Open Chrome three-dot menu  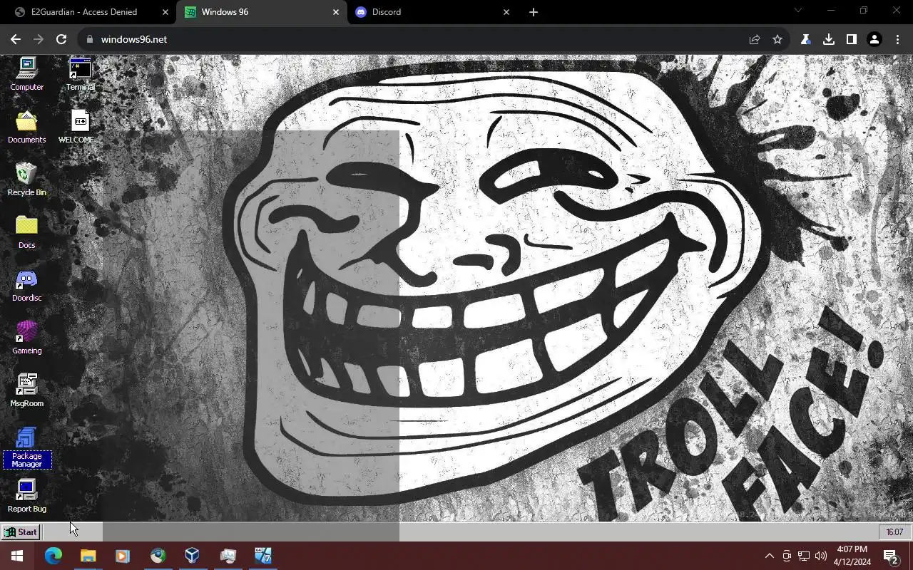pos(897,39)
